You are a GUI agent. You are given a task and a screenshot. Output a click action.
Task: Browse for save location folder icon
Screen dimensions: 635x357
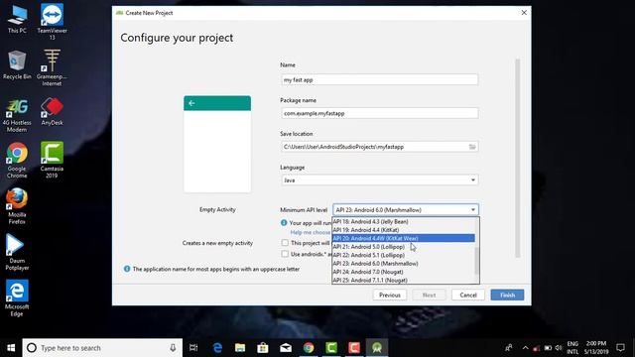tap(472, 147)
